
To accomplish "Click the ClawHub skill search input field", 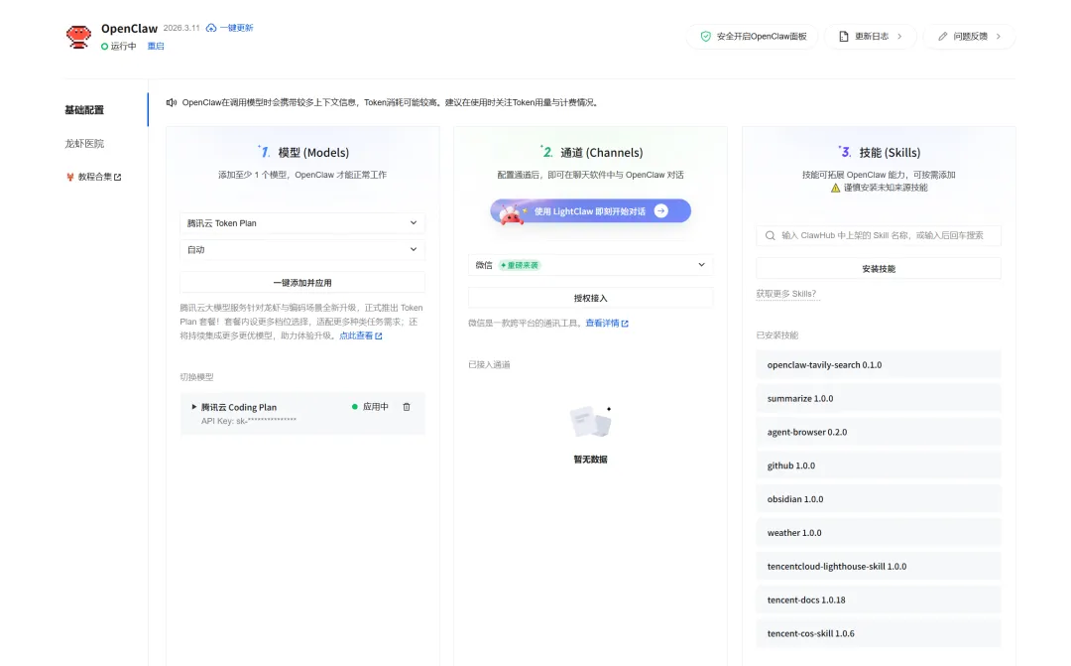I will point(879,235).
